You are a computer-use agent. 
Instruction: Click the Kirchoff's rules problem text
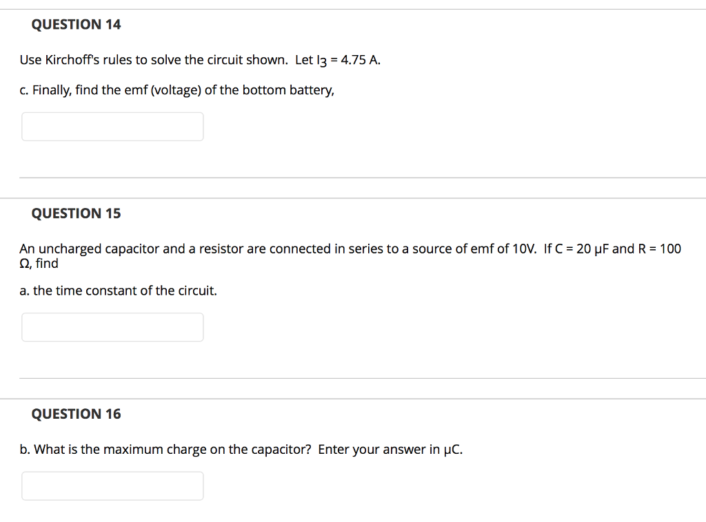point(200,60)
